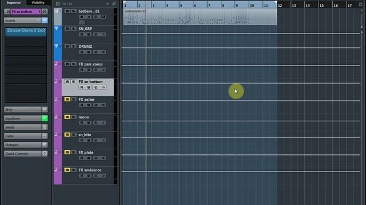366x205 pixels.
Task: Mute the DRUMZ track
Action: coord(67,46)
